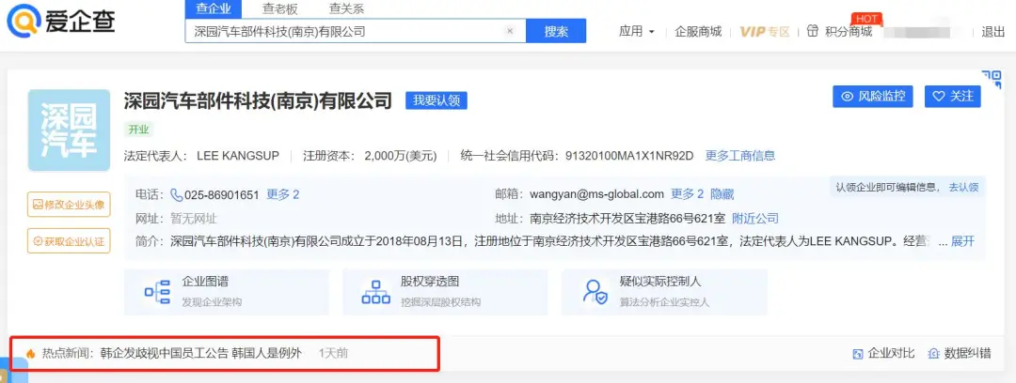Click the 积分商城 gift icon
Screen dimensions: 1016x383
(813, 31)
